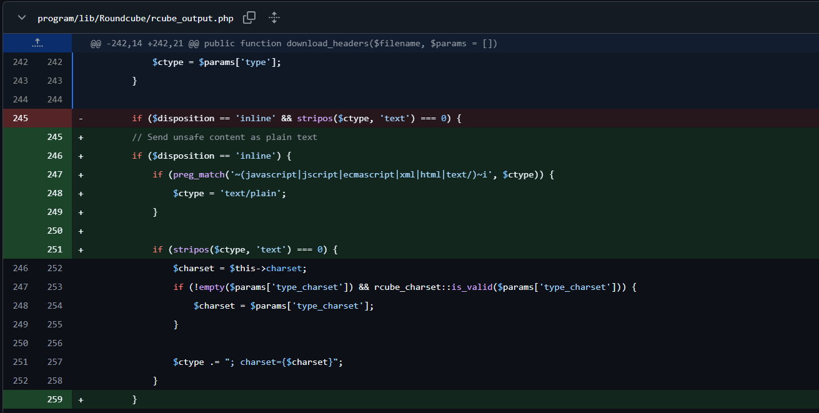
Task: Select added line number 247
Action: click(54, 174)
